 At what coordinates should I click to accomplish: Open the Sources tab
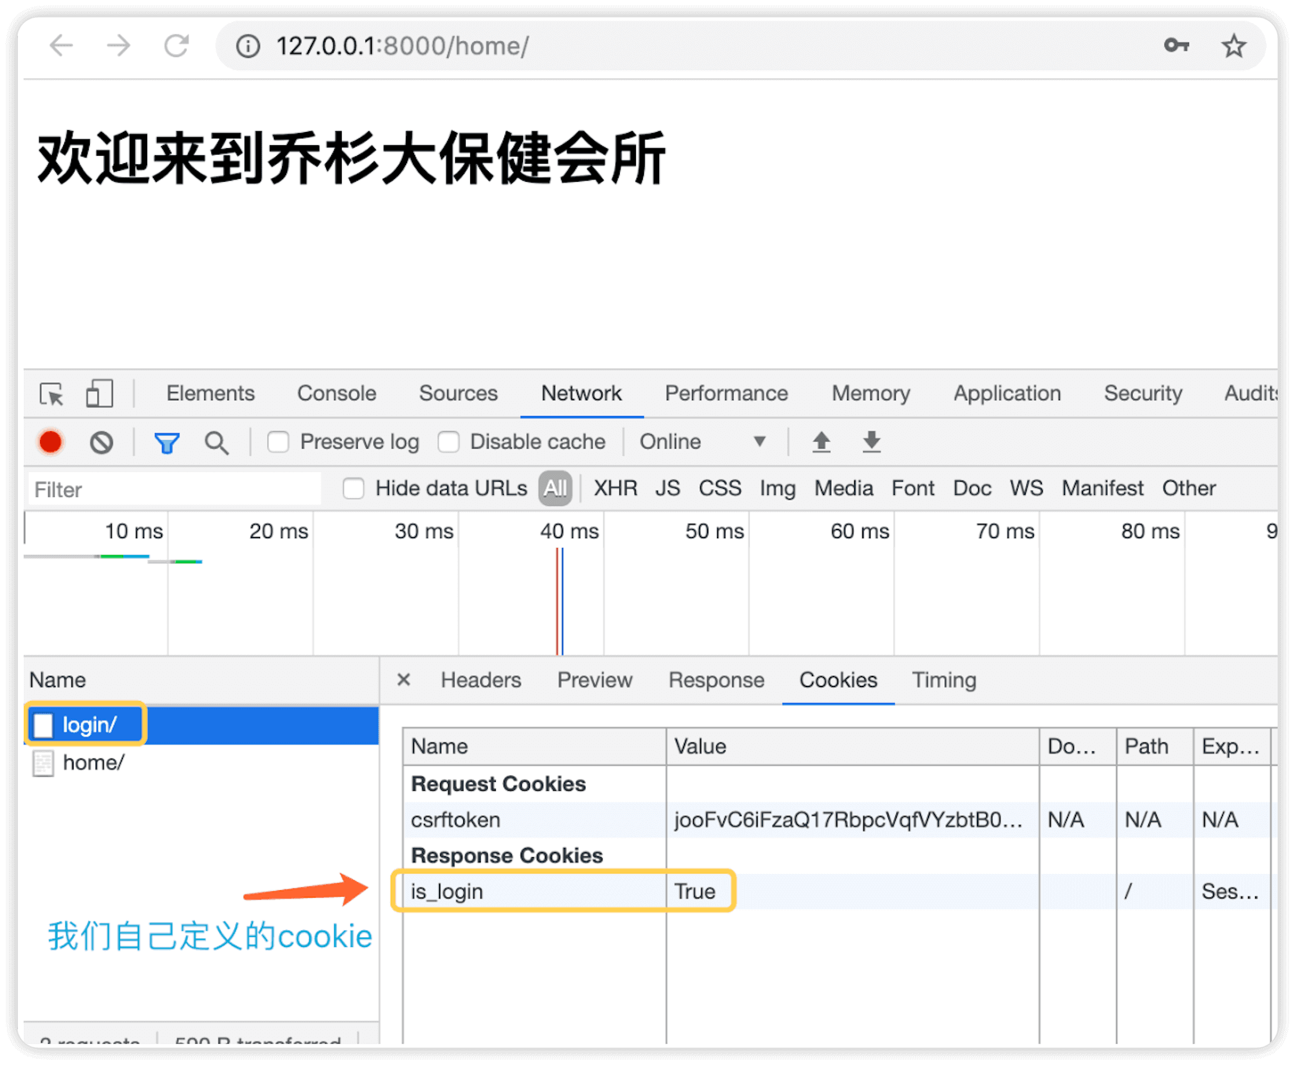[459, 393]
